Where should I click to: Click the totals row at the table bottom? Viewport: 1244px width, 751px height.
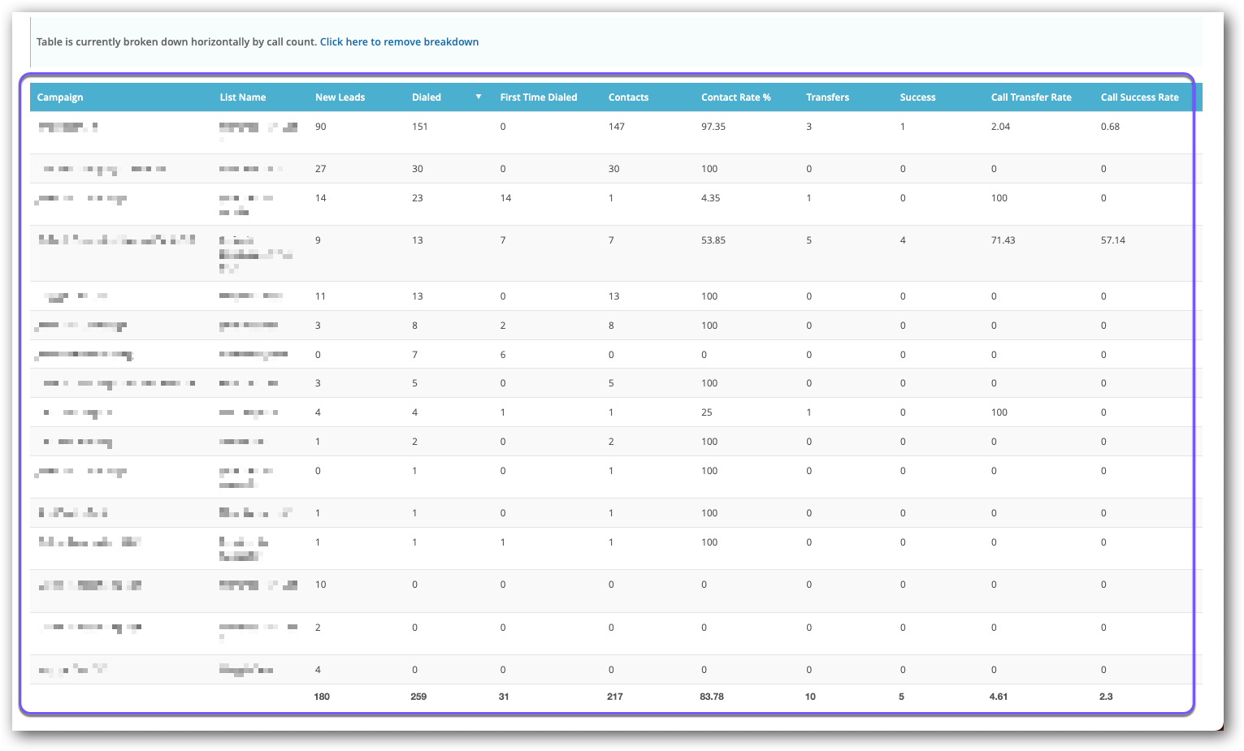569,696
